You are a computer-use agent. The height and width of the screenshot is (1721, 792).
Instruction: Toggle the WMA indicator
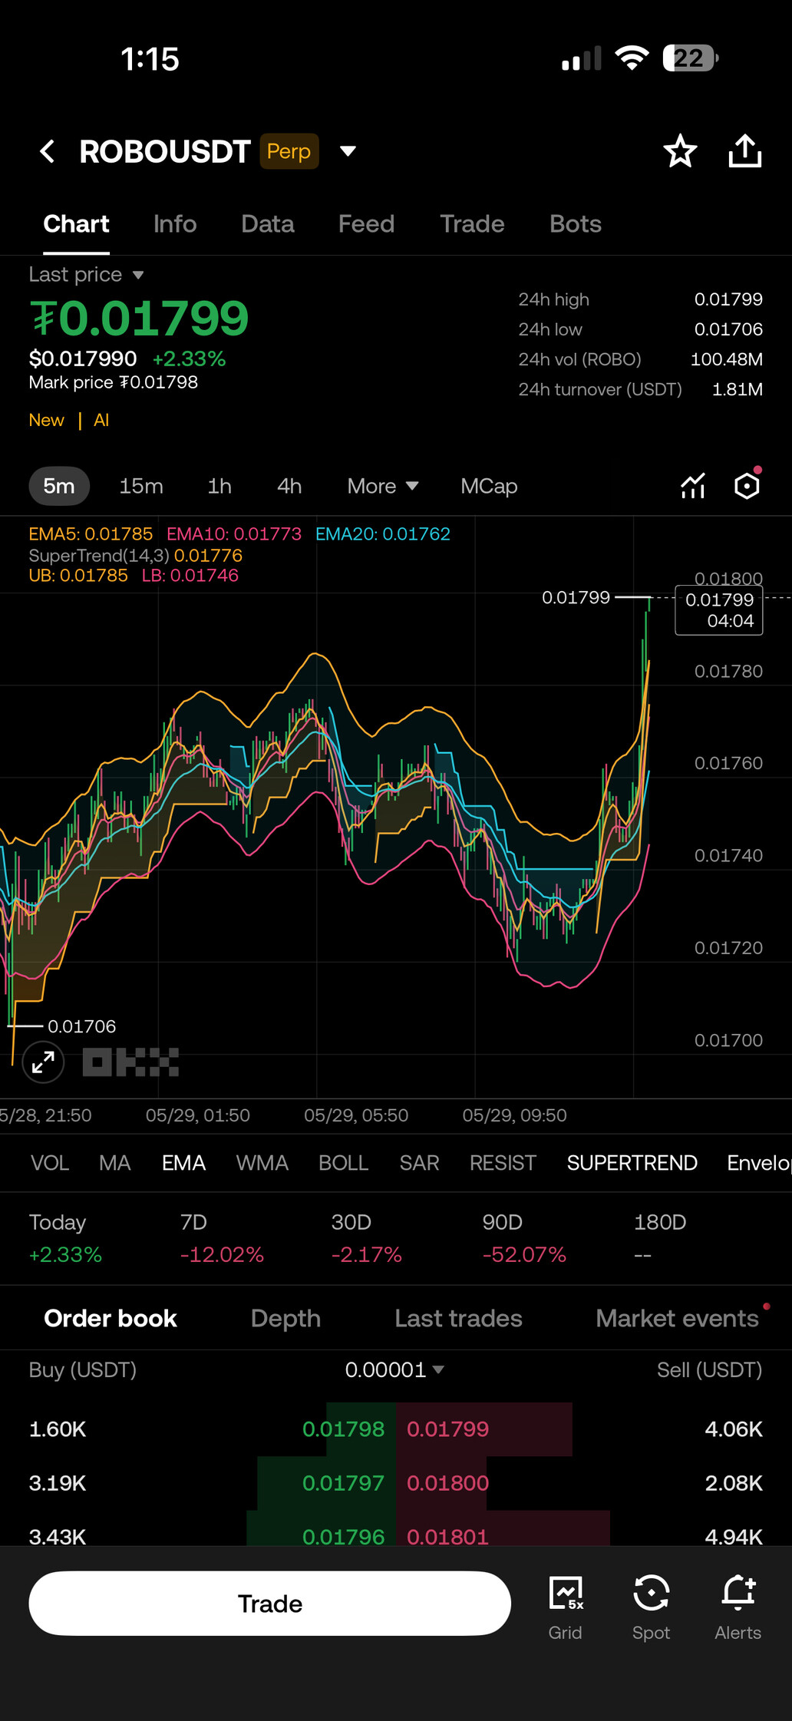coord(262,1163)
